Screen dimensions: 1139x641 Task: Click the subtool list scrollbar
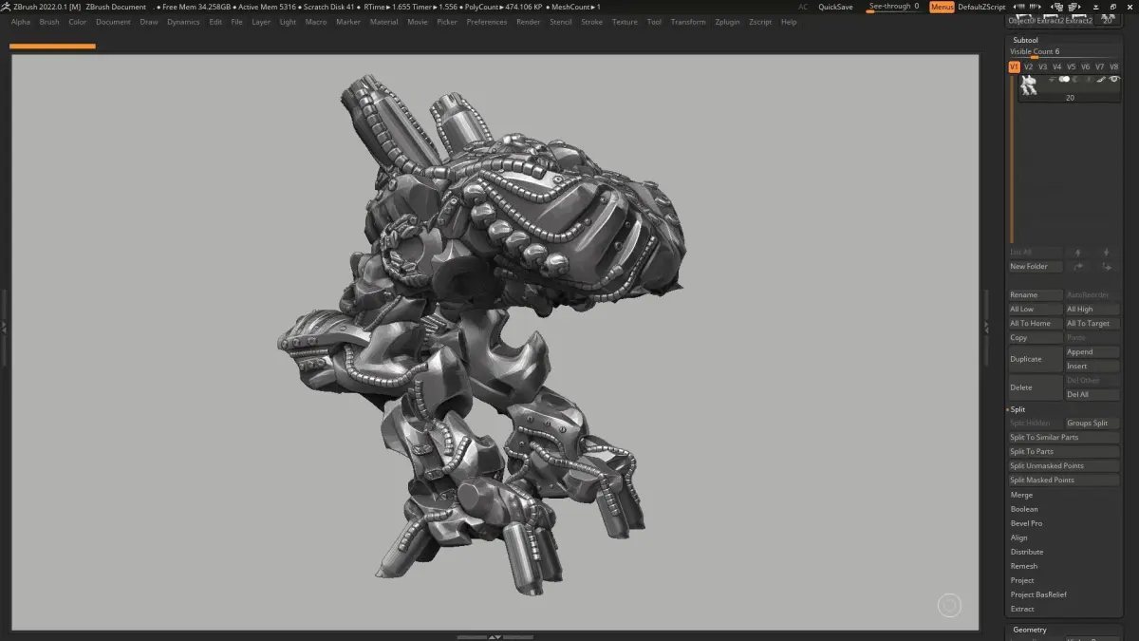click(1012, 159)
